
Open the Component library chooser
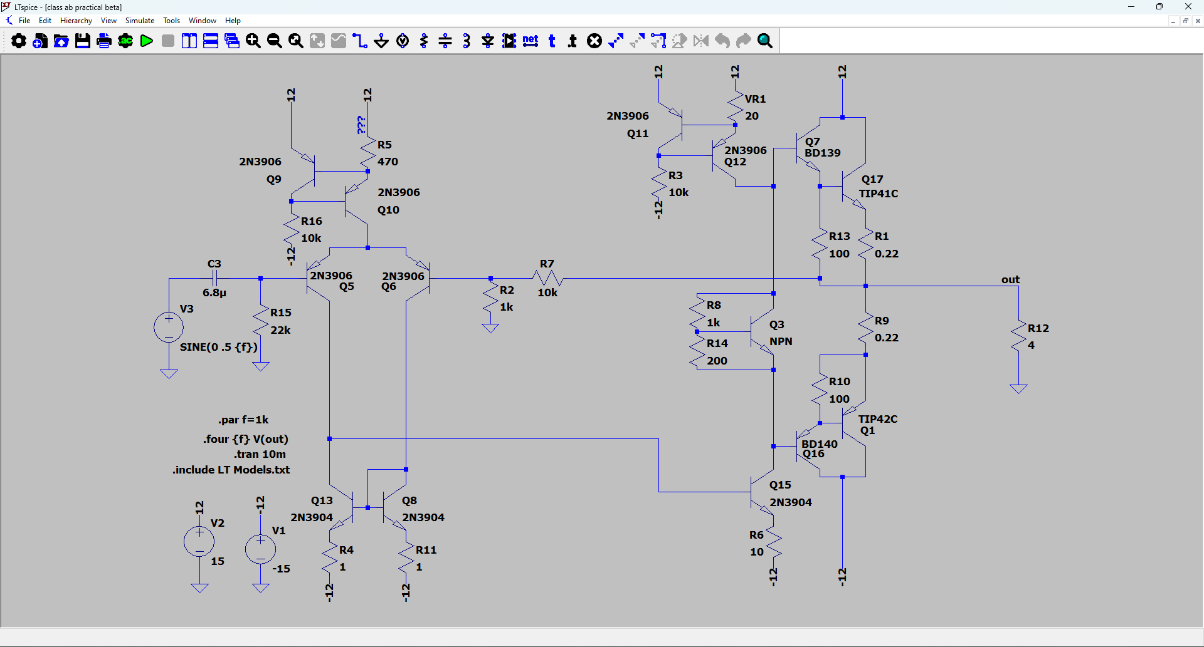(x=509, y=41)
